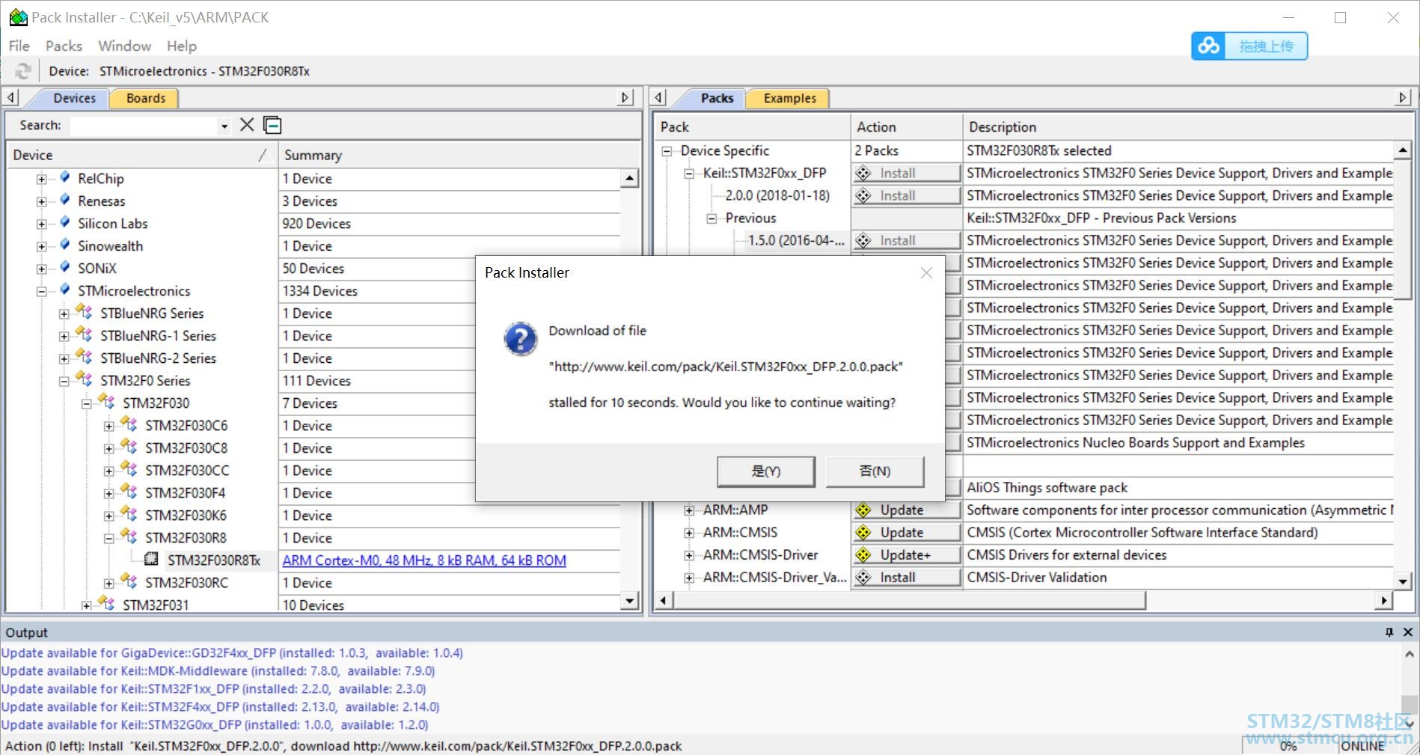
Task: Click Update+ button for ARM::CMSIS-Driver
Action: [x=906, y=555]
